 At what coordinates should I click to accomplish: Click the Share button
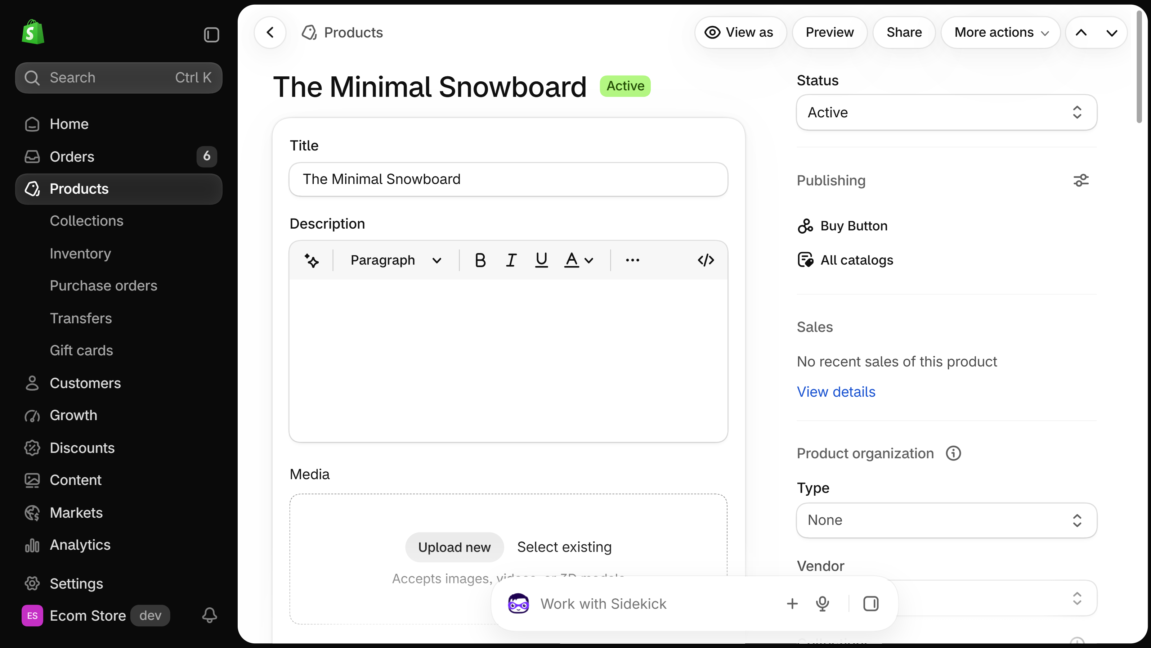904,32
